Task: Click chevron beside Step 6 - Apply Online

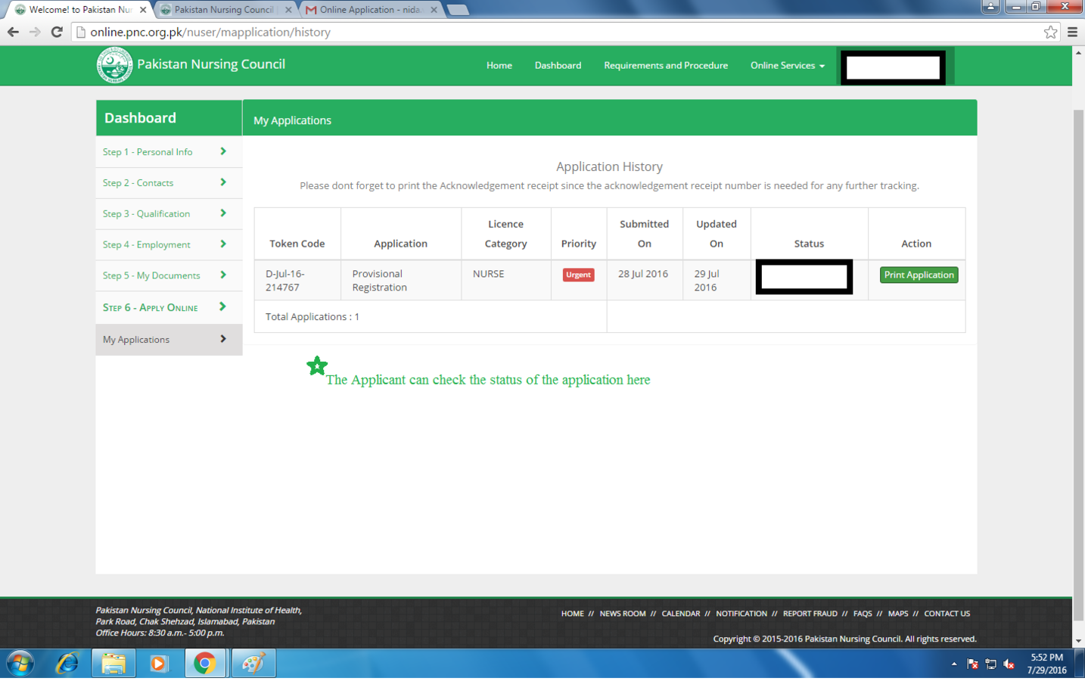Action: pyautogui.click(x=223, y=306)
